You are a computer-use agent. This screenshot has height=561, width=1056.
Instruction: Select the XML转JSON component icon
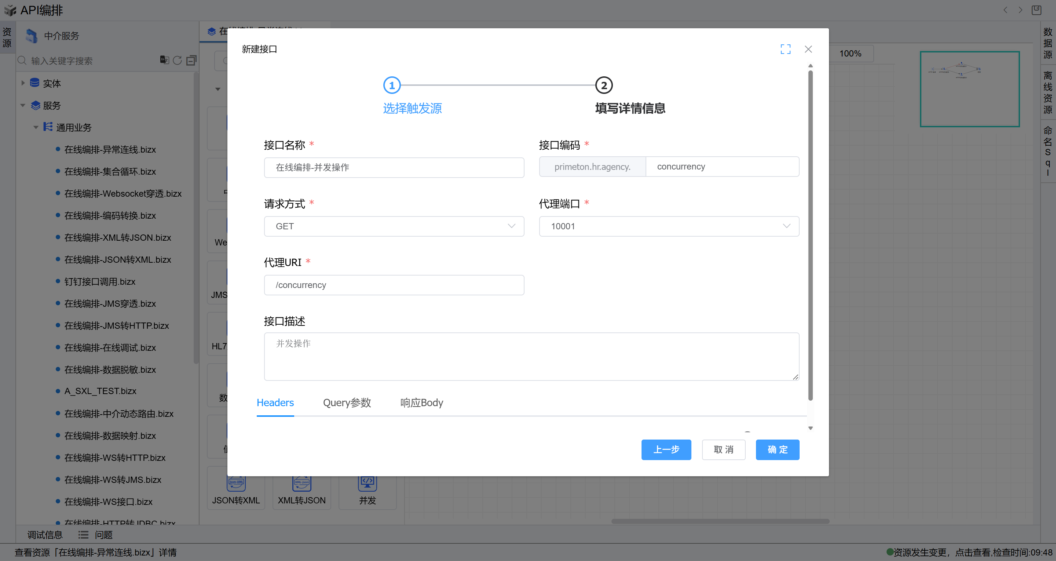[301, 483]
